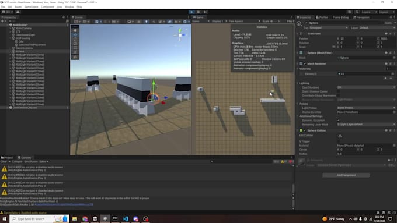Click the Edit Collider icon button

point(340,136)
